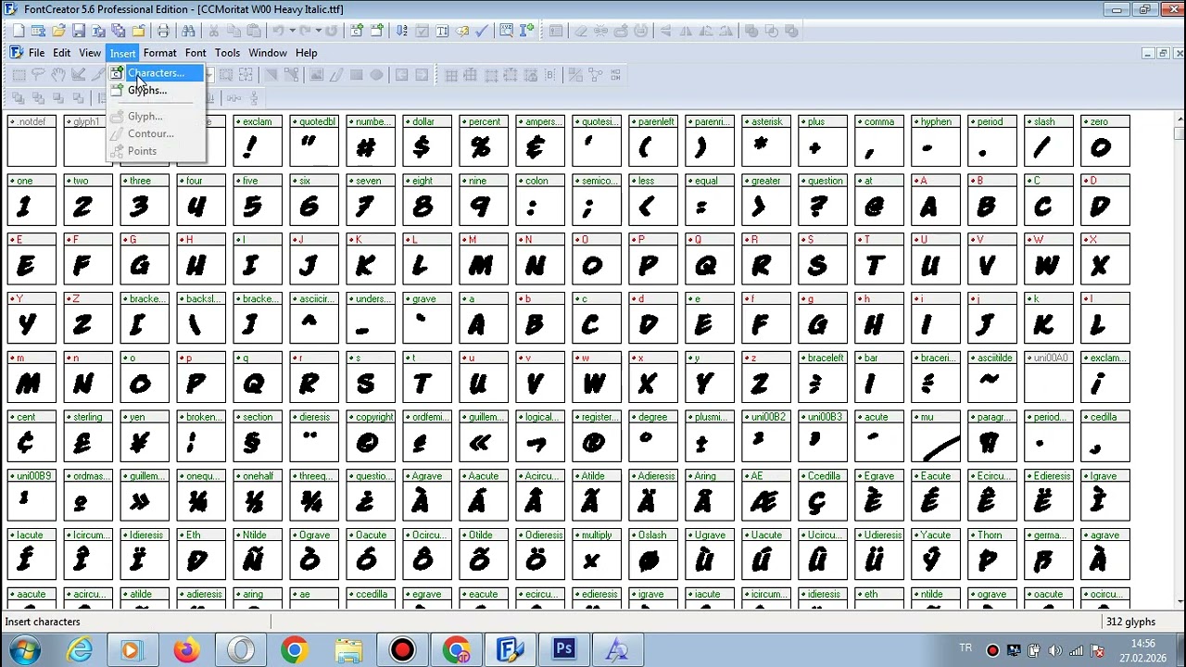Open Internet Explorer from taskbar
Viewport: 1186px width, 667px height.
coord(80,649)
